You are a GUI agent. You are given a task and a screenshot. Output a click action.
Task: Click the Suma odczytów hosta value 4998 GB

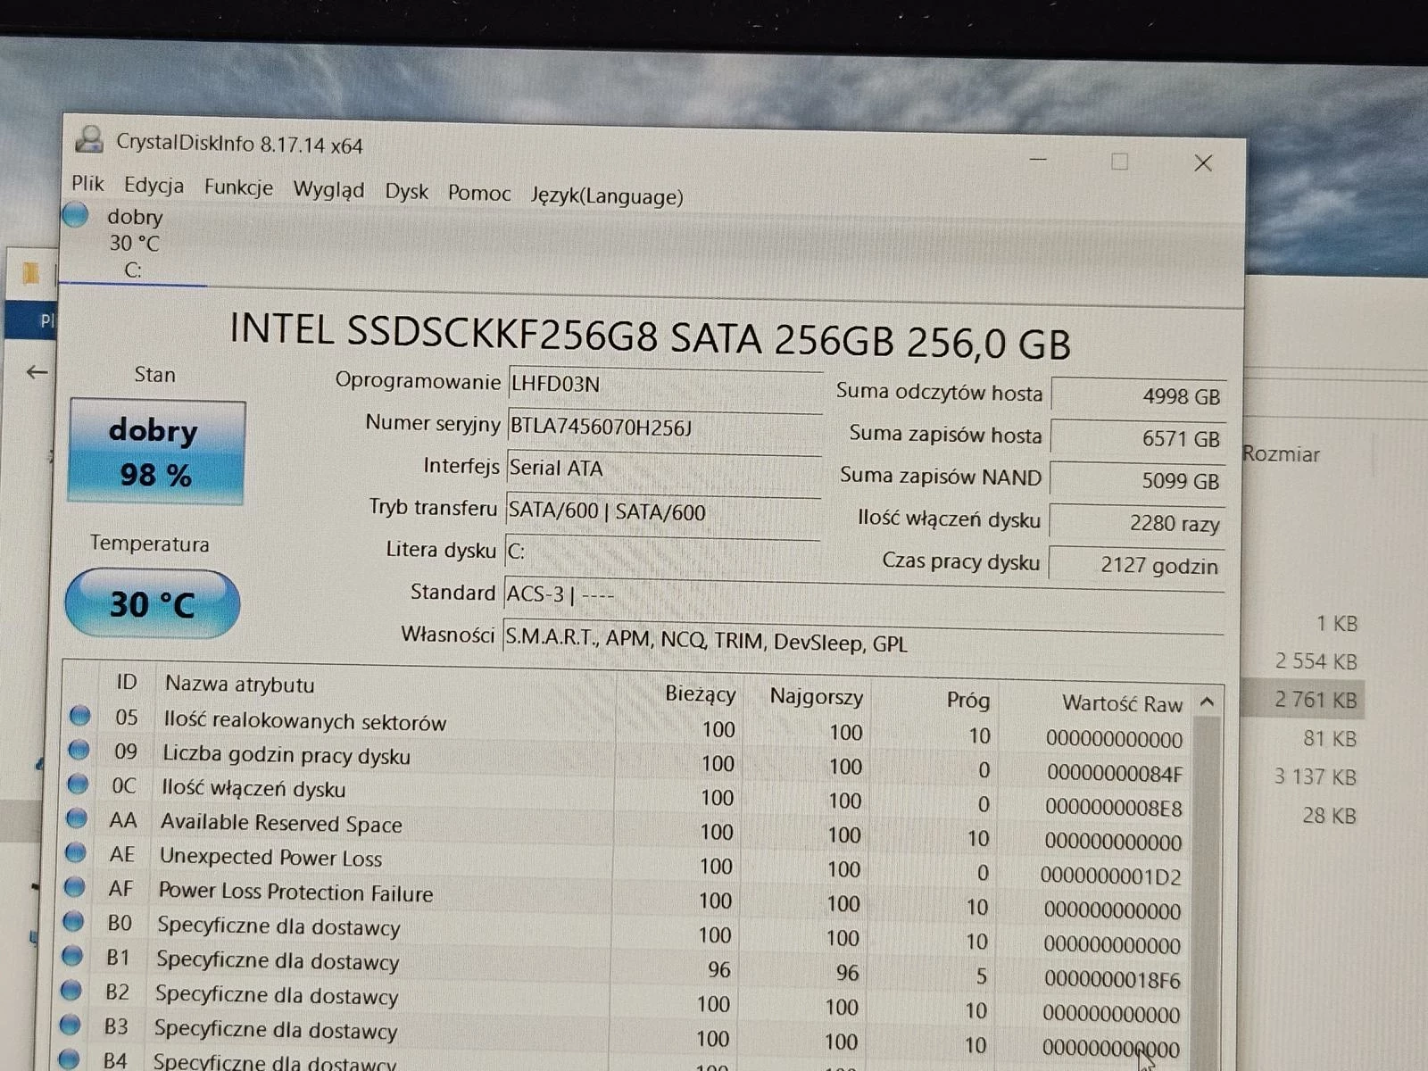1138,395
